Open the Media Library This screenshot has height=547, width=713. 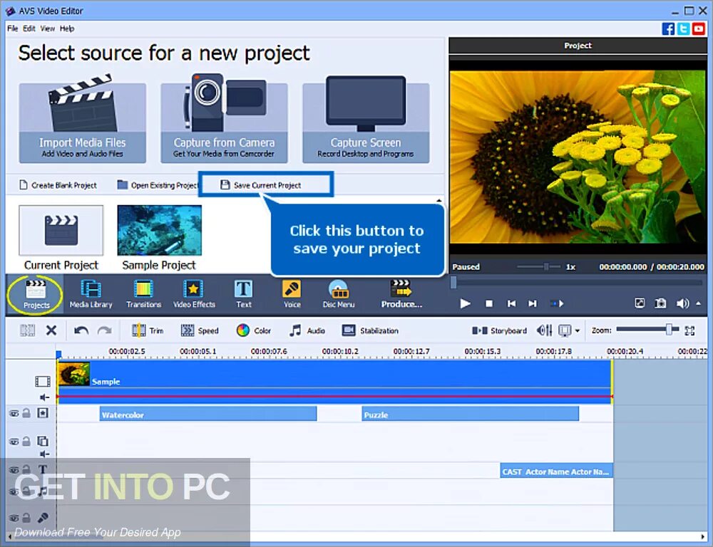coord(91,294)
